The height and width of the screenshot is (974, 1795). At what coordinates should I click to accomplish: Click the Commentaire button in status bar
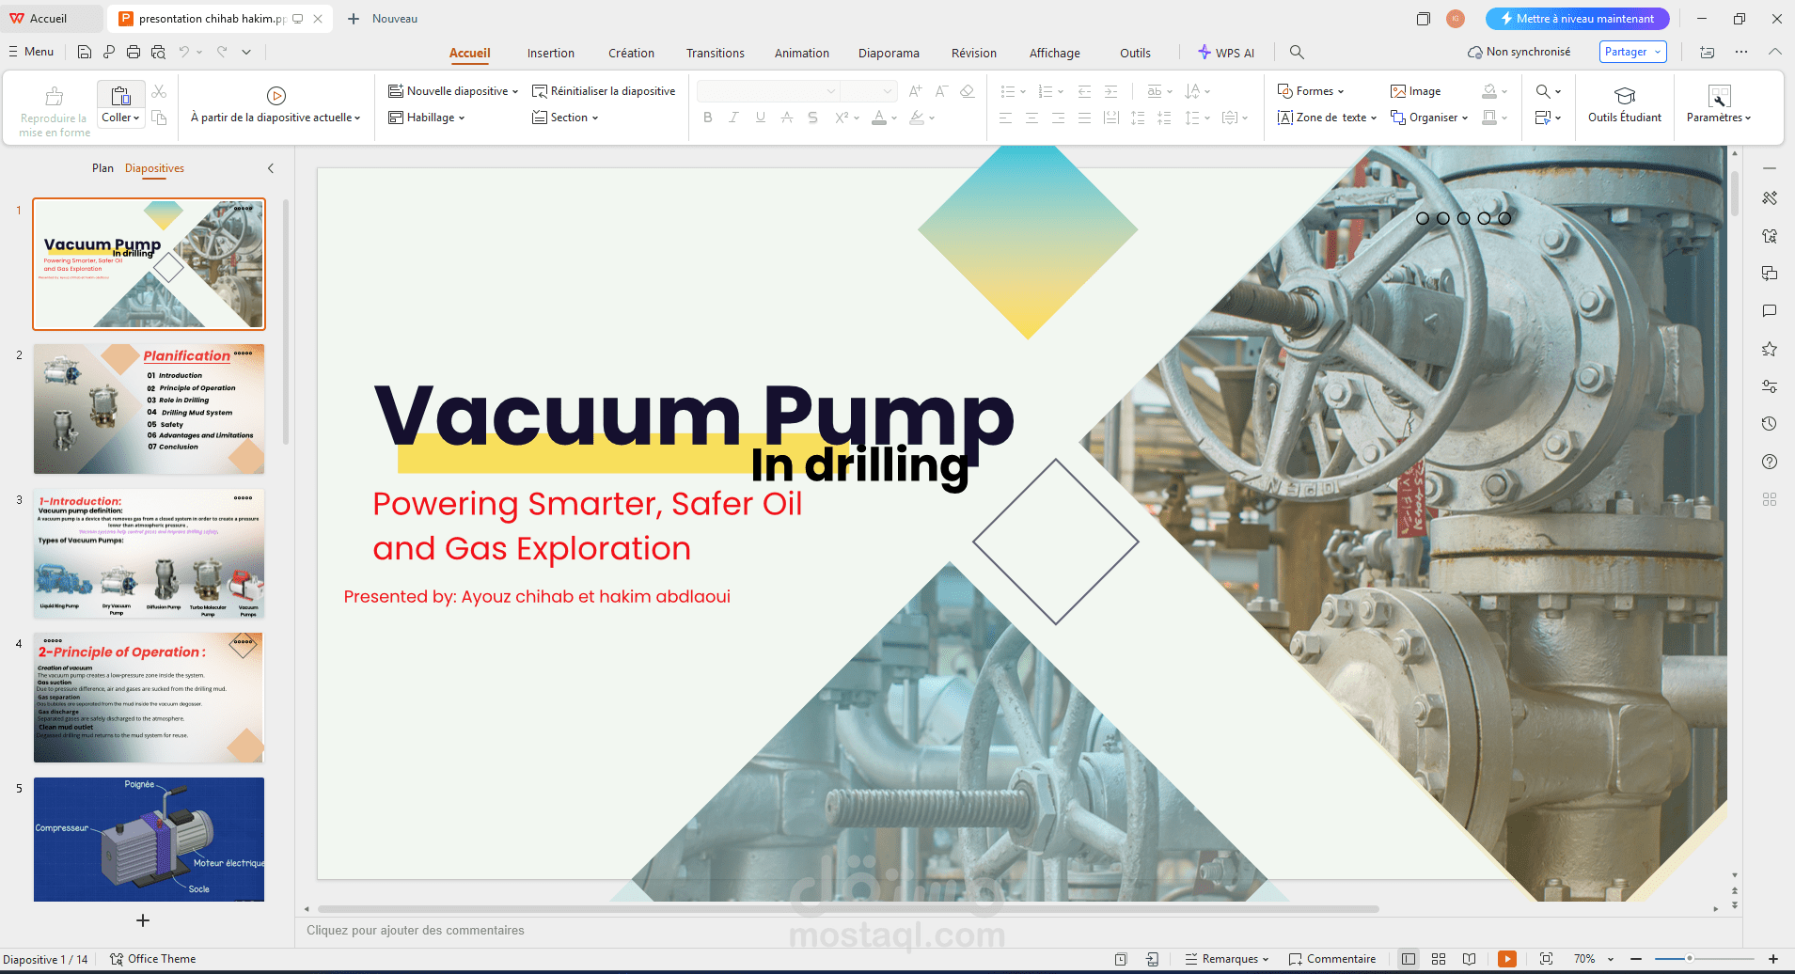(1332, 959)
